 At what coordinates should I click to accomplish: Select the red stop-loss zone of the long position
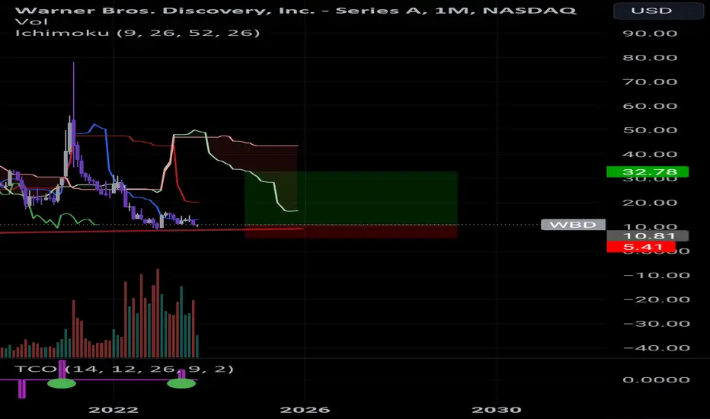point(351,232)
